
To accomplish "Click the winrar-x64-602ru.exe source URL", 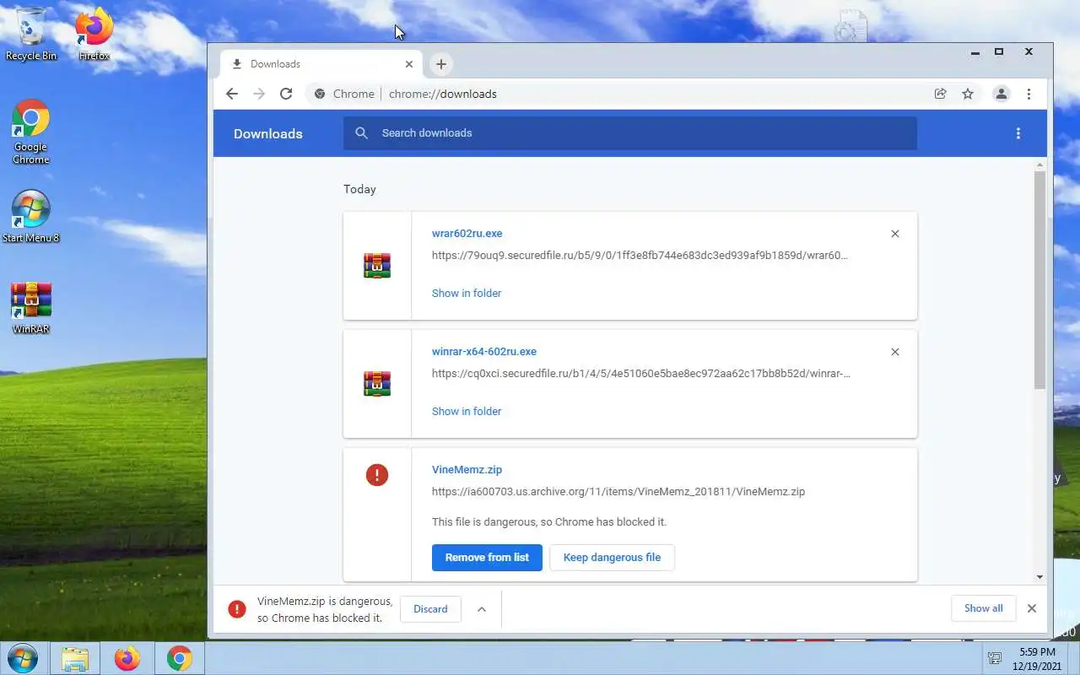I will point(641,374).
